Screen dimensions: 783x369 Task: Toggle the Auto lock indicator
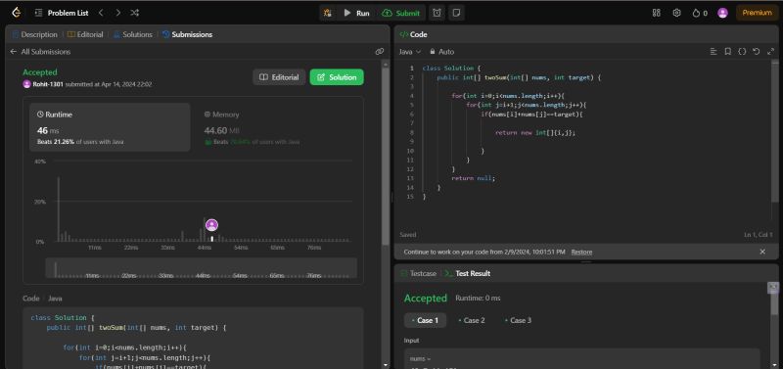point(442,52)
